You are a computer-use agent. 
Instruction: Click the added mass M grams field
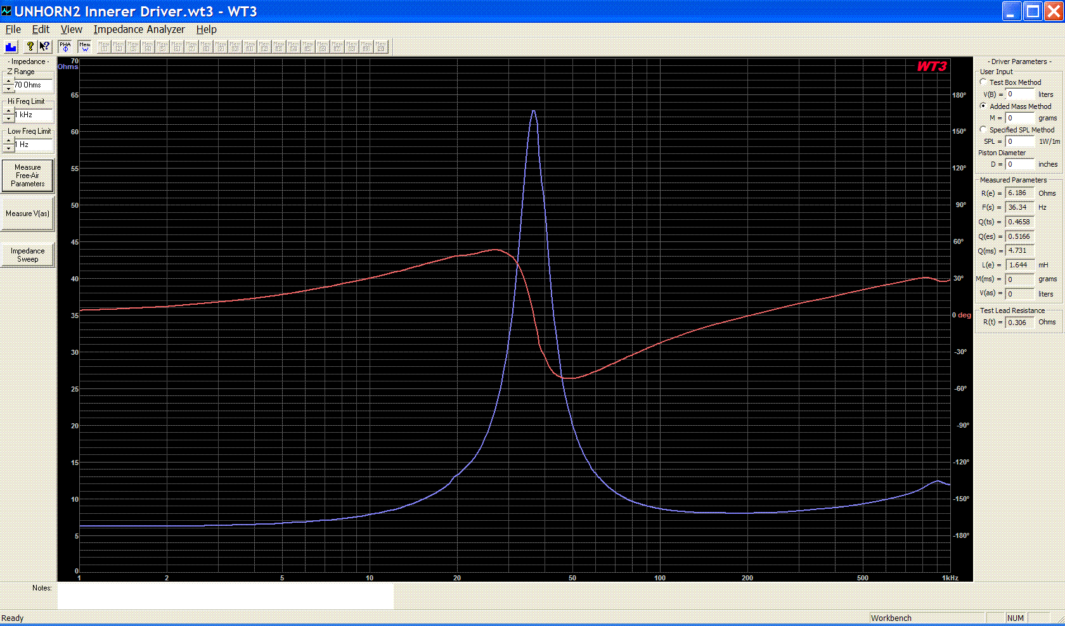tap(1020, 118)
